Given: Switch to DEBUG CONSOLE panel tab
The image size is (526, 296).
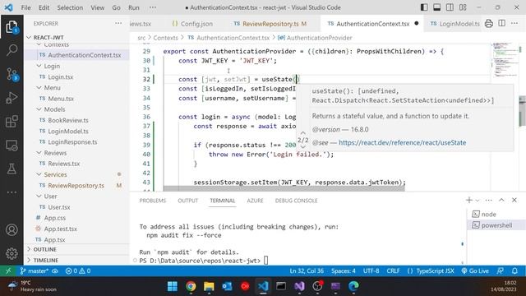Looking at the screenshot, I should (x=296, y=201).
